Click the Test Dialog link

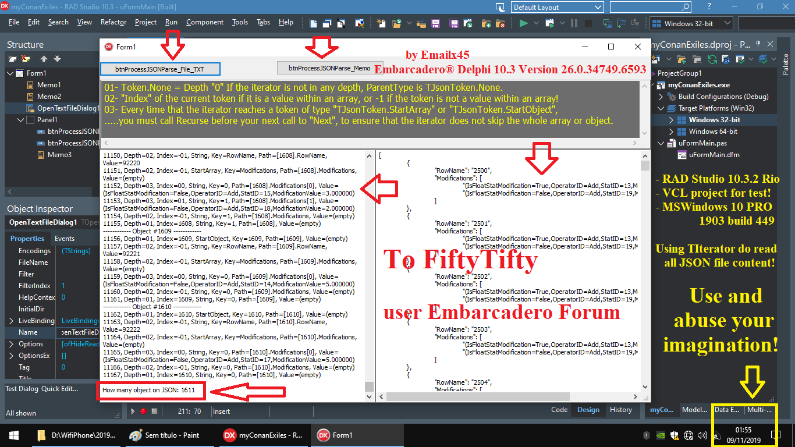[22, 389]
